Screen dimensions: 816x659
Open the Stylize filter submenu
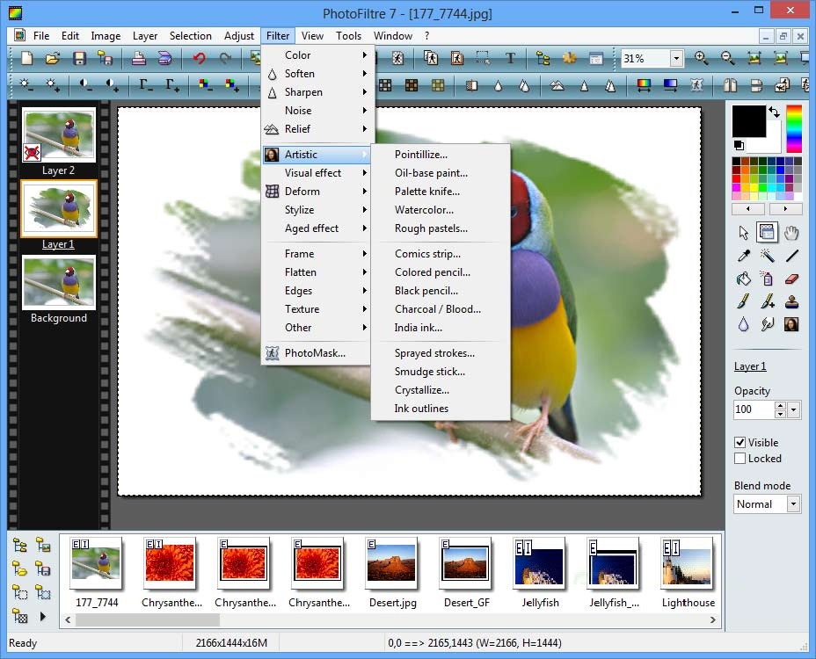click(x=299, y=210)
